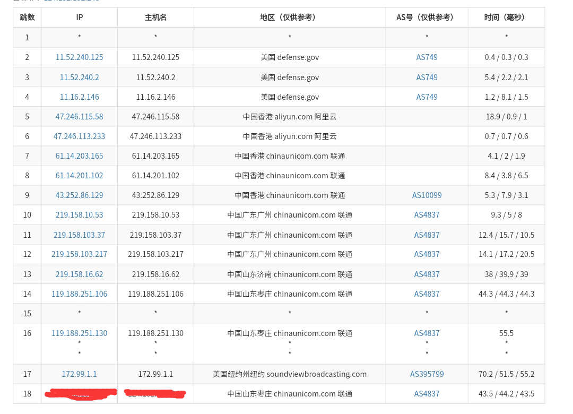This screenshot has height=414, width=573.
Task: Click AS4837 link in hop 13 row
Action: pos(427,274)
